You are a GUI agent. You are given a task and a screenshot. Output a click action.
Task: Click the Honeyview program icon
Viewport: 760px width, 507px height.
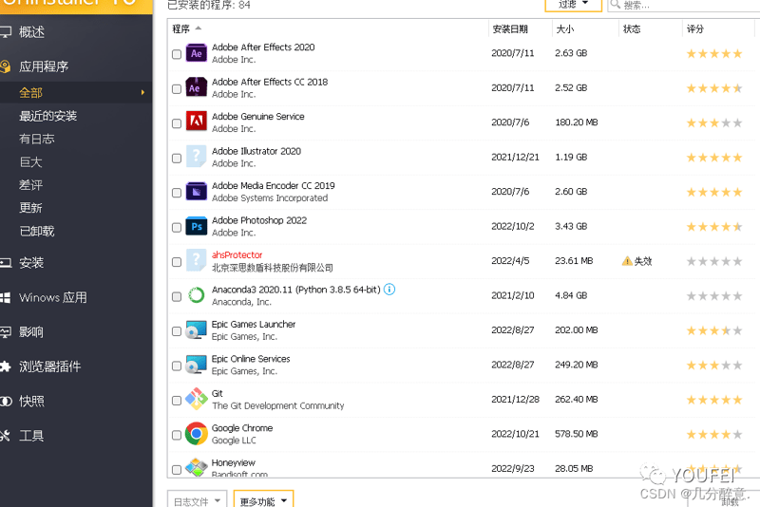pyautogui.click(x=197, y=467)
